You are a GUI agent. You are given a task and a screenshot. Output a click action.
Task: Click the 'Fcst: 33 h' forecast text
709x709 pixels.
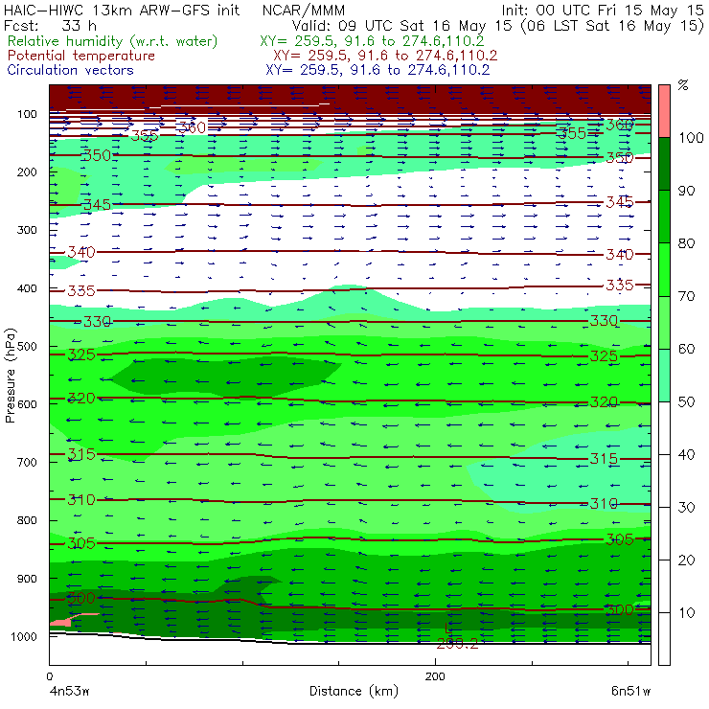click(50, 26)
